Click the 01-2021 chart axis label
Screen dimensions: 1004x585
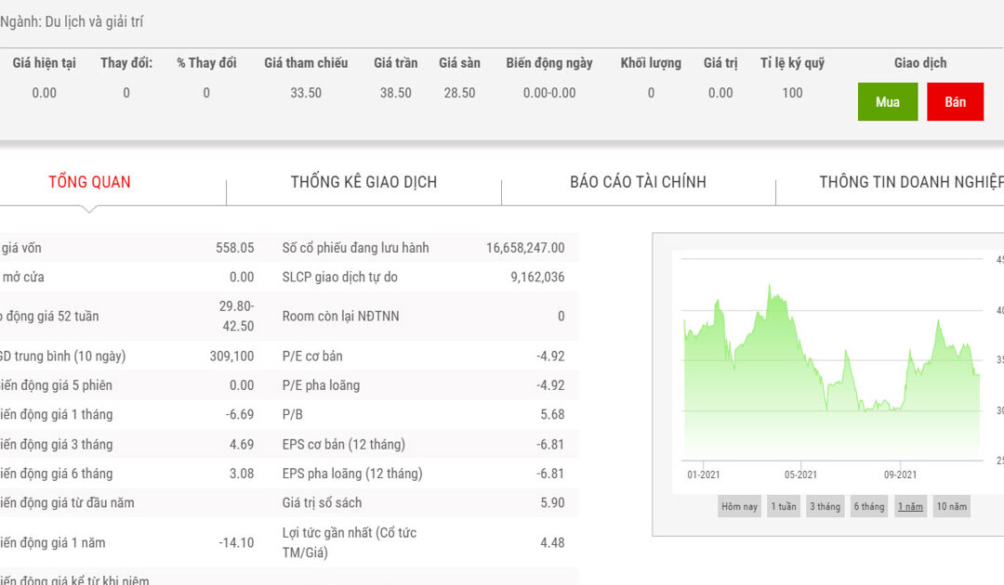click(x=703, y=474)
